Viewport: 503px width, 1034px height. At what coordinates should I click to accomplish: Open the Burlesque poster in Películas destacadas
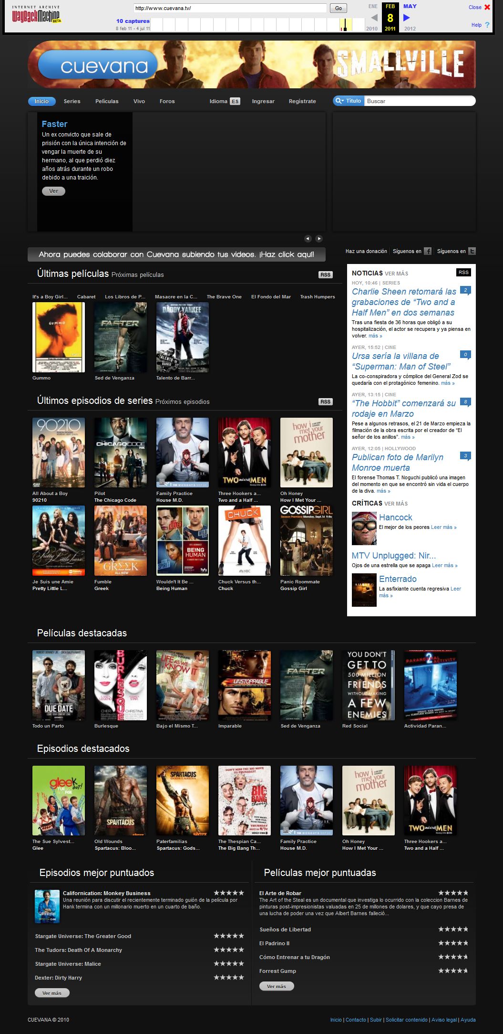(x=121, y=685)
